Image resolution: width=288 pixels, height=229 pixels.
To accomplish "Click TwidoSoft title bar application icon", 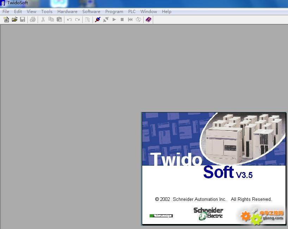I will [x=3, y=3].
